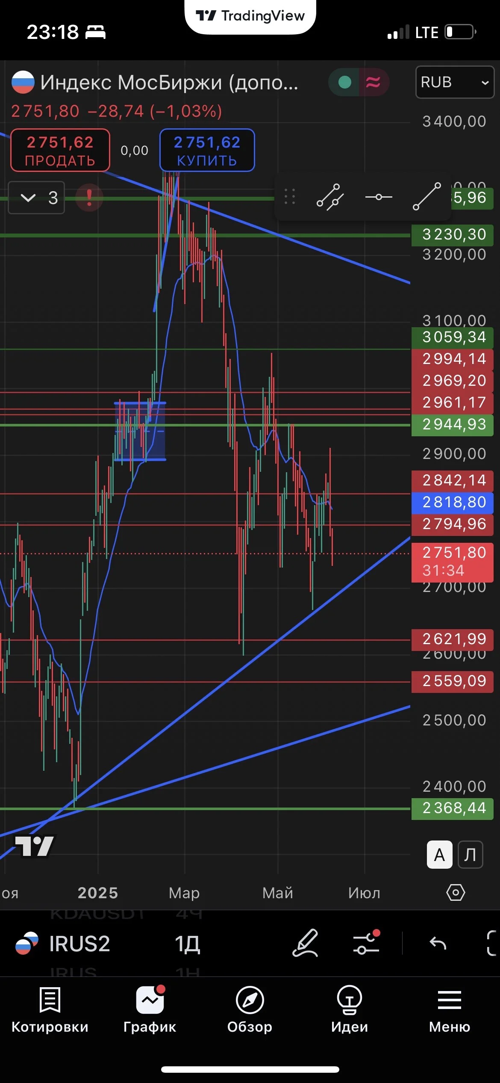The width and height of the screenshot is (500, 1083).
Task: Expand the collapsed indicators legend showing 3
Action: click(37, 198)
